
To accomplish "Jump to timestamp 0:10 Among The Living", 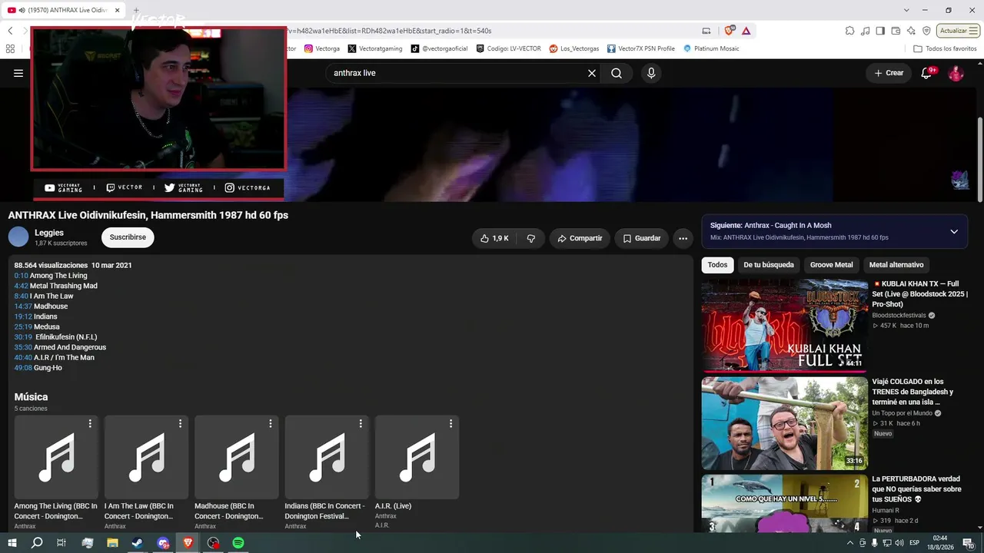I will pyautogui.click(x=21, y=276).
